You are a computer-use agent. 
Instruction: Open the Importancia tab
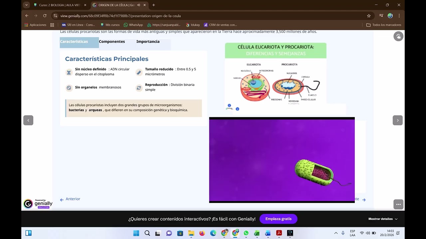[148, 42]
